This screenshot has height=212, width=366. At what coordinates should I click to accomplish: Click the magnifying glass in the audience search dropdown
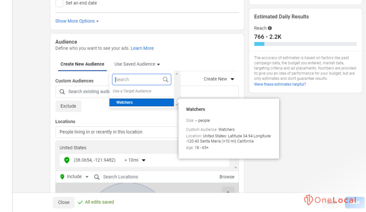(x=165, y=79)
